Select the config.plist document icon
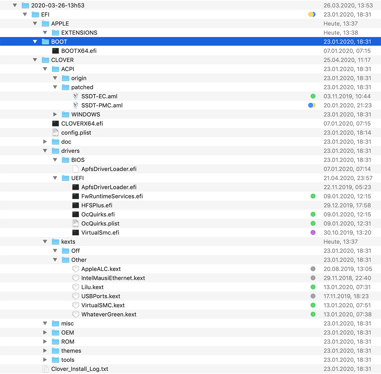 click(x=56, y=133)
